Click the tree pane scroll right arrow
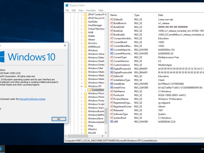Screen dimensions: 204x153 click(103, 136)
